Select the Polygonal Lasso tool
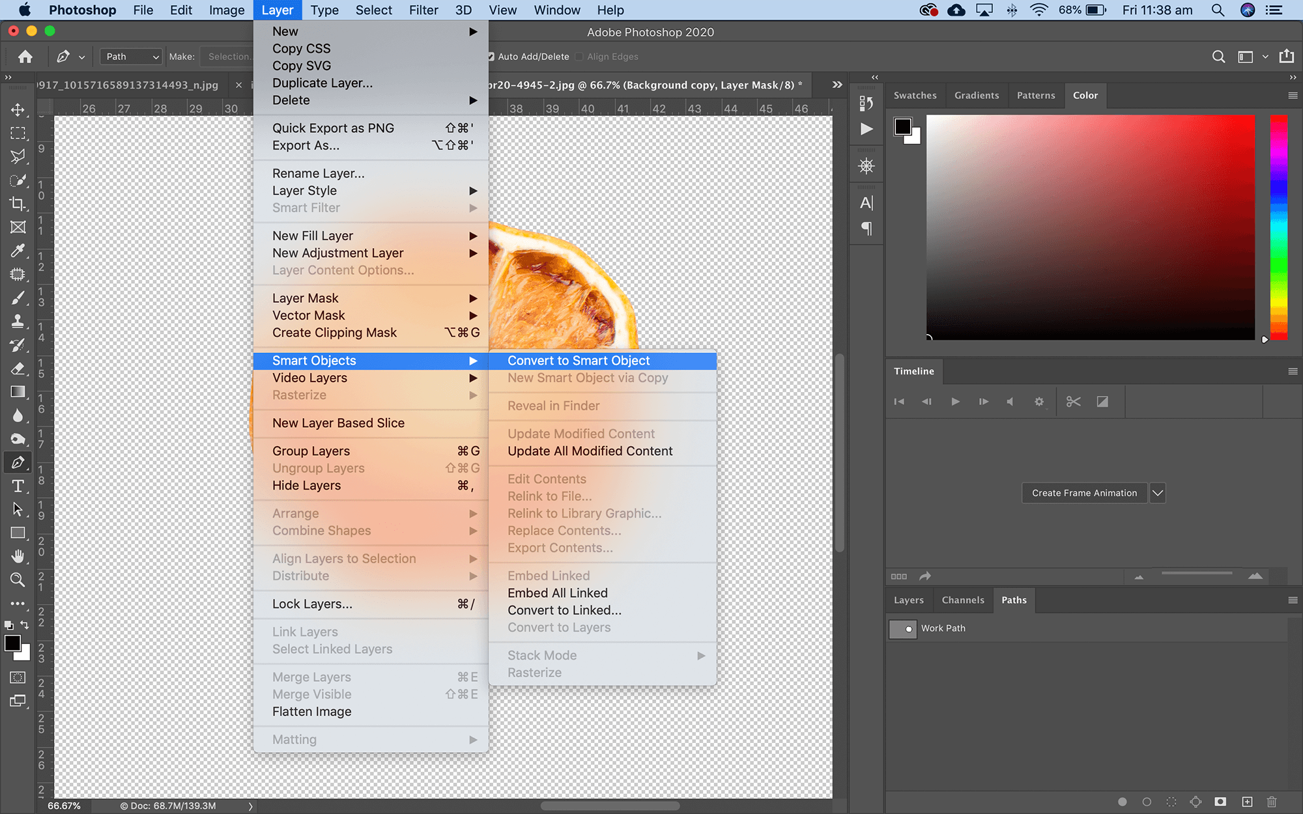Screen dimensions: 1303x814 pos(18,156)
